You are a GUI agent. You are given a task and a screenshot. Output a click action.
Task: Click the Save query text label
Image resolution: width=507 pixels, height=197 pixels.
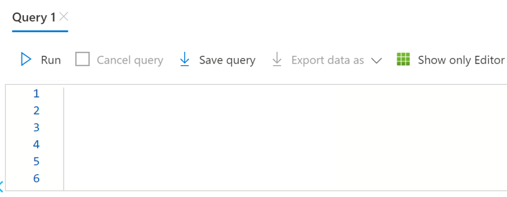[x=227, y=60]
